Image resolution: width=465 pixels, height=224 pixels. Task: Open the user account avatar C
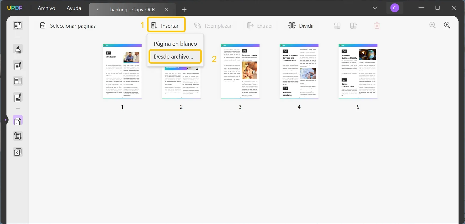(395, 8)
